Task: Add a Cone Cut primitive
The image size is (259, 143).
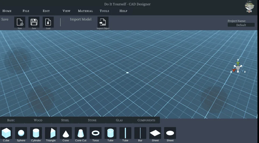Action: pyautogui.click(x=81, y=133)
